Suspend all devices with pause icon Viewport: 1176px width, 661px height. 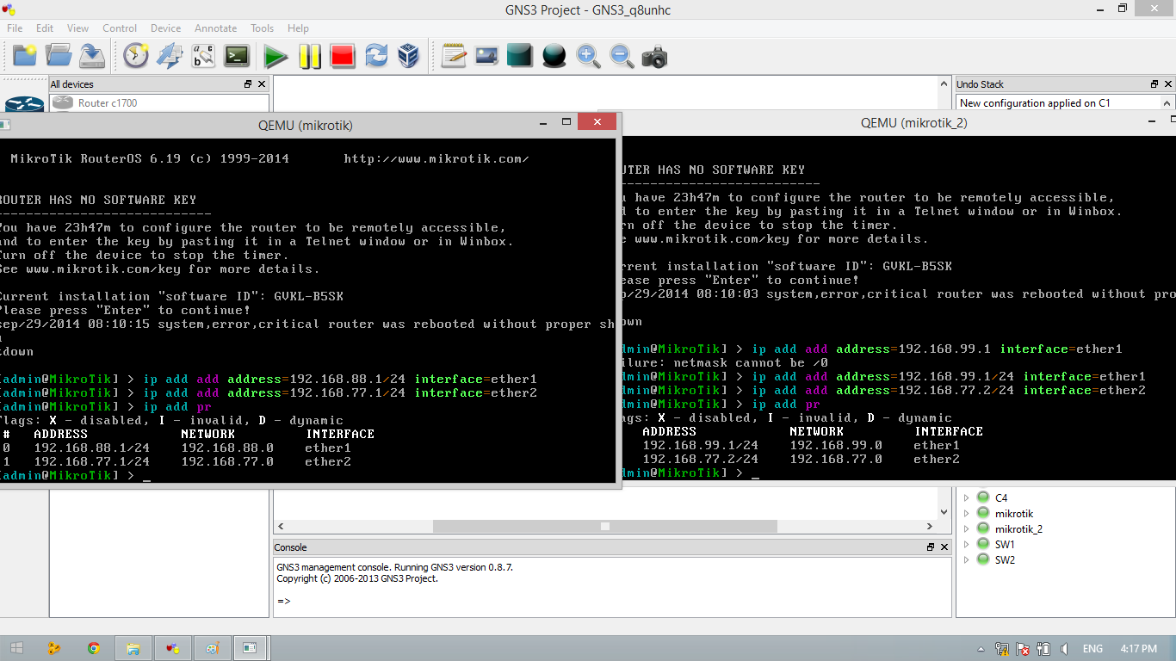(x=309, y=56)
